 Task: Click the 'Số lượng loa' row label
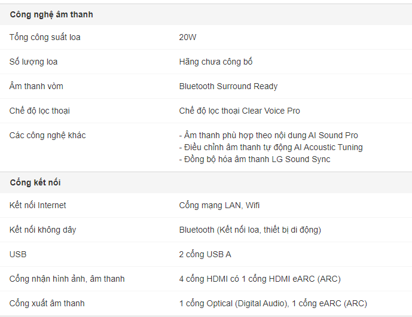coord(33,62)
